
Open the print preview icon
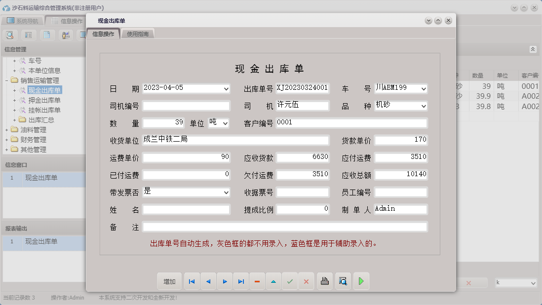343,281
